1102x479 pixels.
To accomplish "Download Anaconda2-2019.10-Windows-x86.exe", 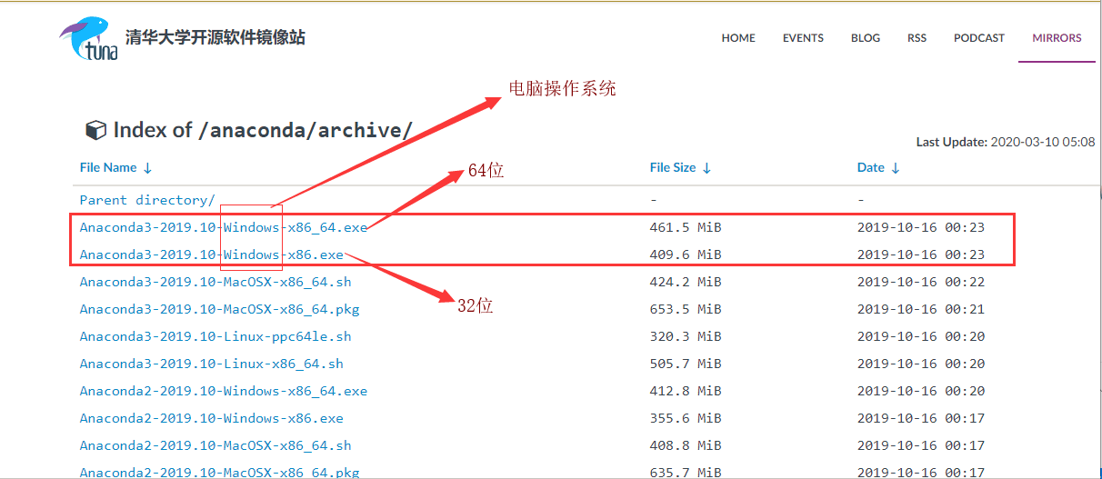I will [x=212, y=418].
